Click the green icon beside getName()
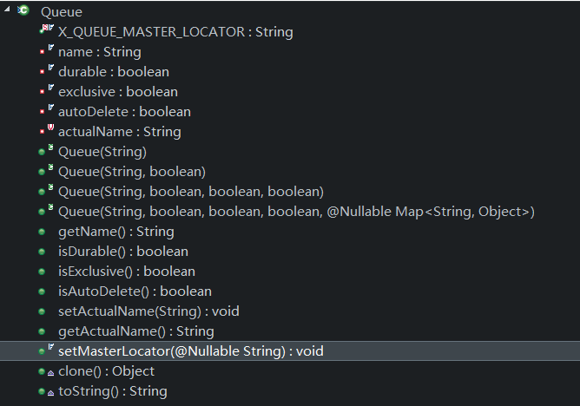The image size is (580, 406). pyautogui.click(x=42, y=232)
